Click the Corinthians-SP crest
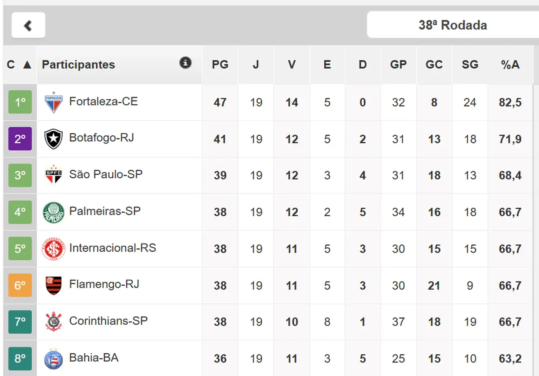 click(53, 322)
